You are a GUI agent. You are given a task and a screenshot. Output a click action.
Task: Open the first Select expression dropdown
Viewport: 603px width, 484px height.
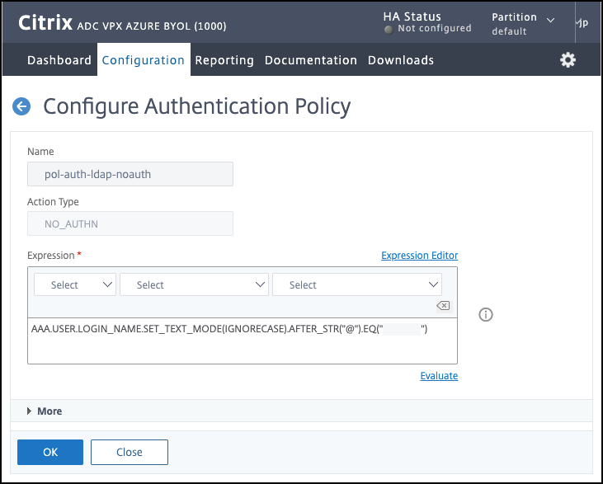tap(75, 284)
